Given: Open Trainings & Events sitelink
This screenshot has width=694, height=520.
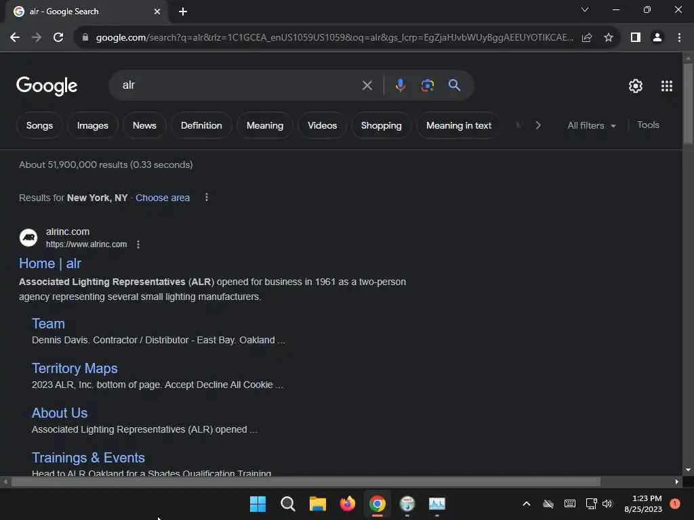Looking at the screenshot, I should [x=88, y=458].
